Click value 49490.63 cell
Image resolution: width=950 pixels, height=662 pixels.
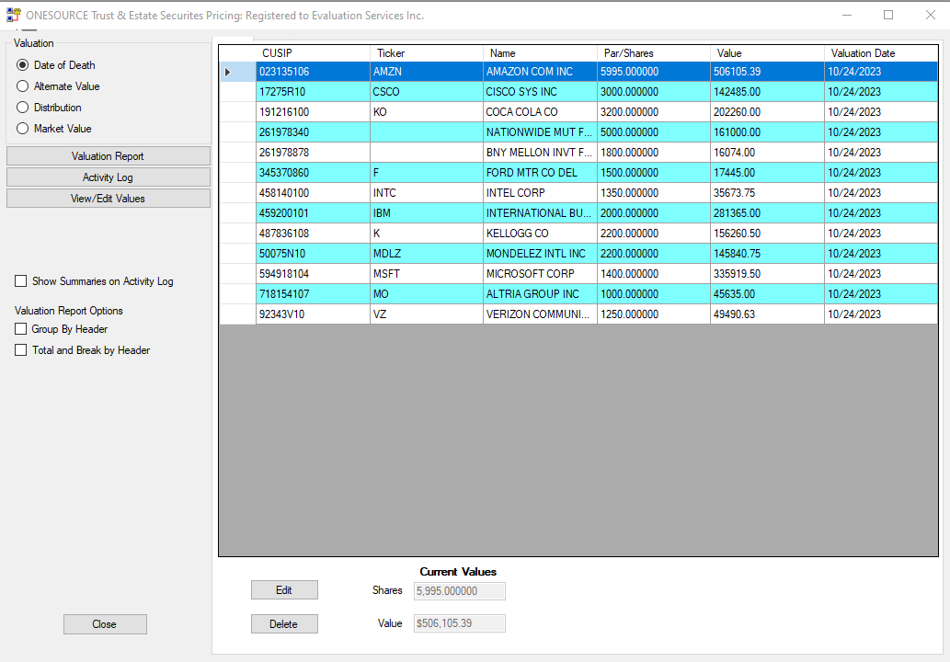(767, 314)
